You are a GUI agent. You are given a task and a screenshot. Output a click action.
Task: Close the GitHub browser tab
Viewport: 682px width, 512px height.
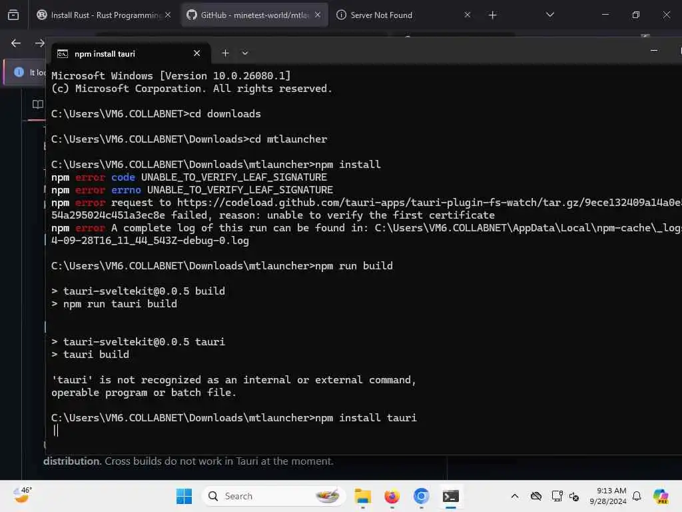click(318, 15)
